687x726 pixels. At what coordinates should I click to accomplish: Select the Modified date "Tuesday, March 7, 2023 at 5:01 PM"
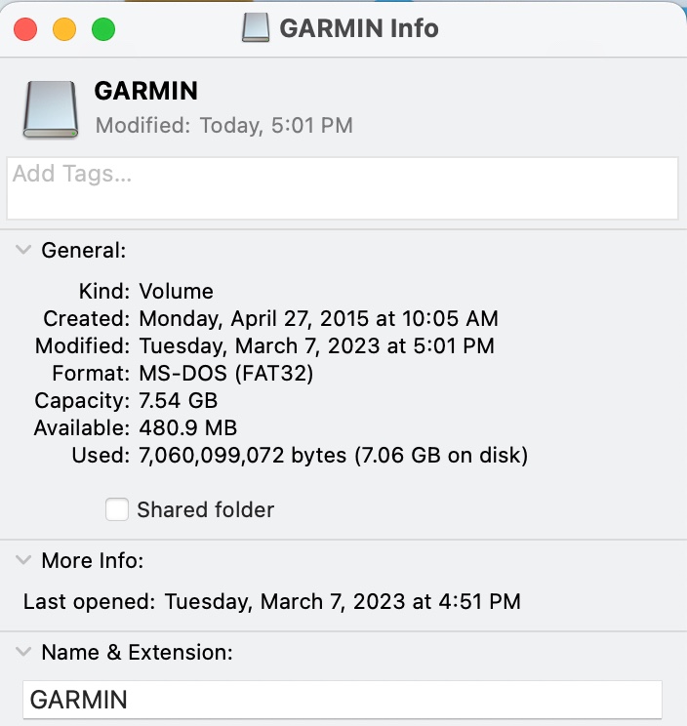[x=317, y=345]
